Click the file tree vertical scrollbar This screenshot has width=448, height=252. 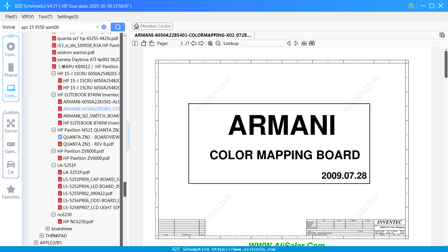(125, 189)
